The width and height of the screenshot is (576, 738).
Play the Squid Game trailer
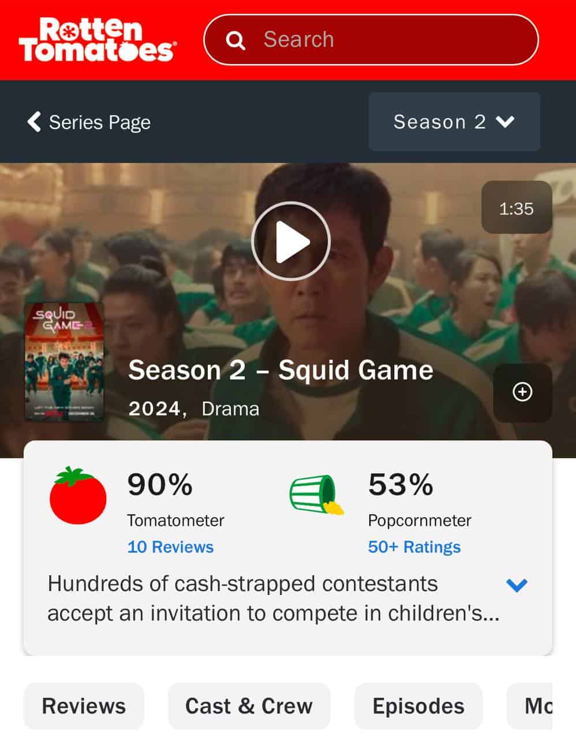(291, 241)
